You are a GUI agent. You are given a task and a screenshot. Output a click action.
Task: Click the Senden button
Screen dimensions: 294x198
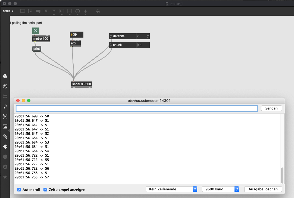coord(271,108)
